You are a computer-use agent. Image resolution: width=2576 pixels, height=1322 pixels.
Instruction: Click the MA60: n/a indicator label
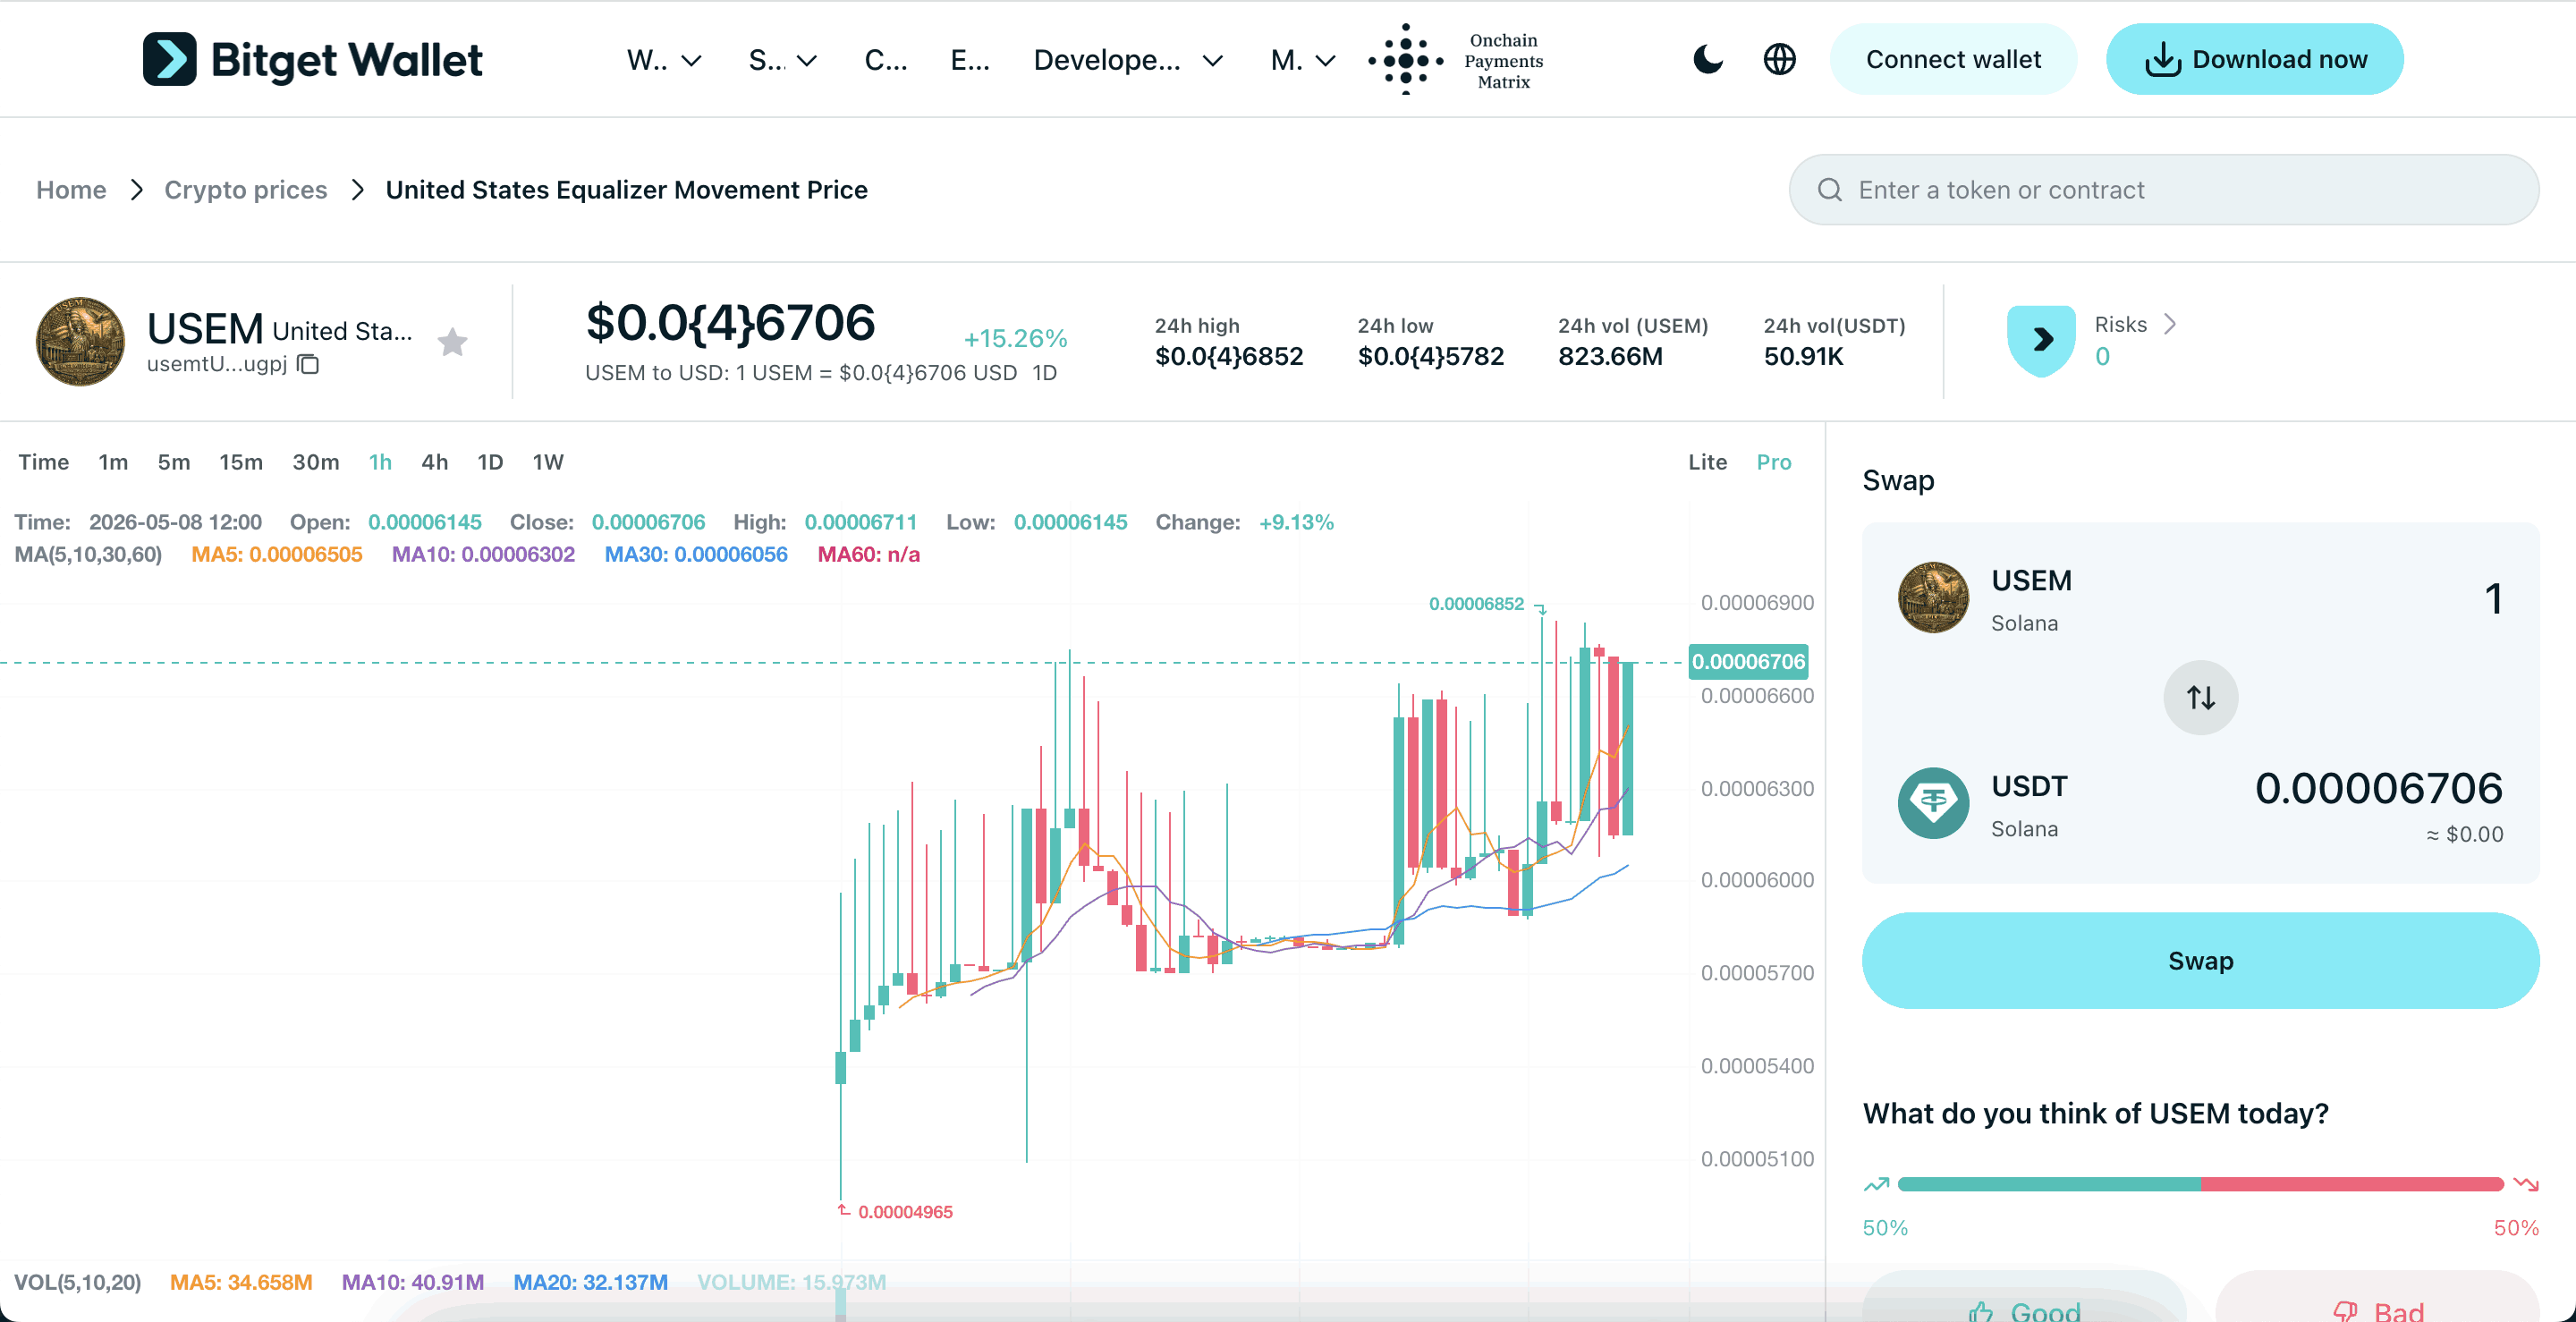point(868,555)
